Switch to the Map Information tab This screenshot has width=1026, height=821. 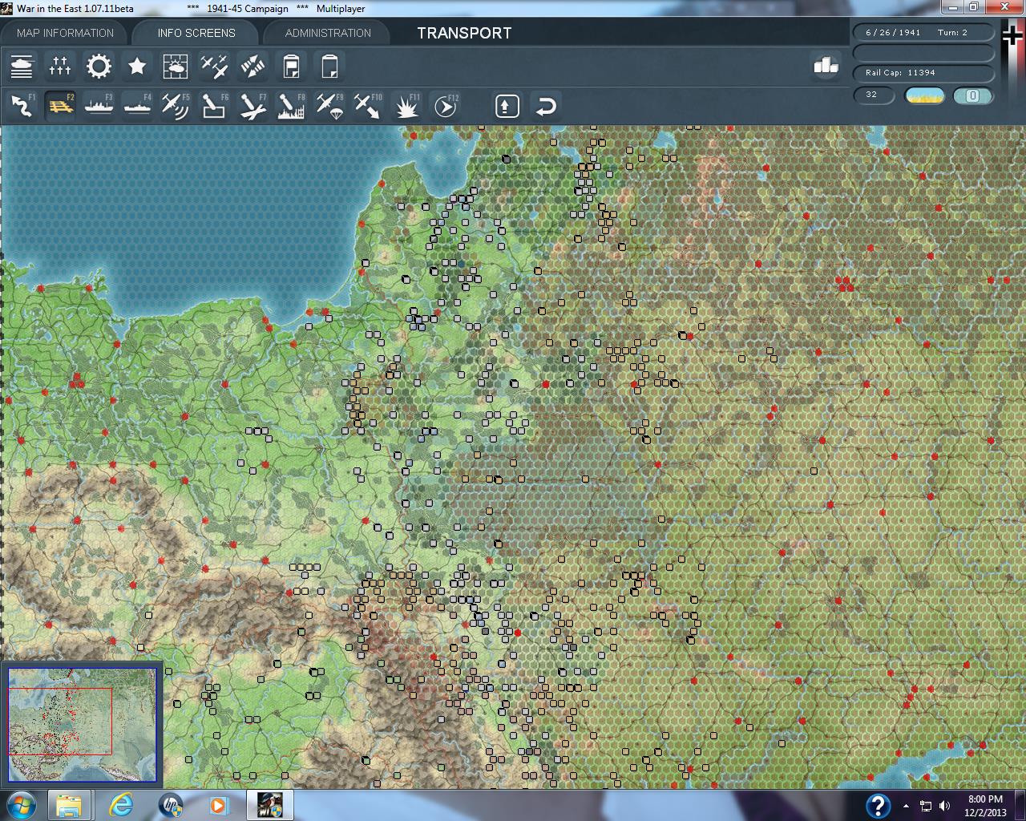(x=66, y=33)
